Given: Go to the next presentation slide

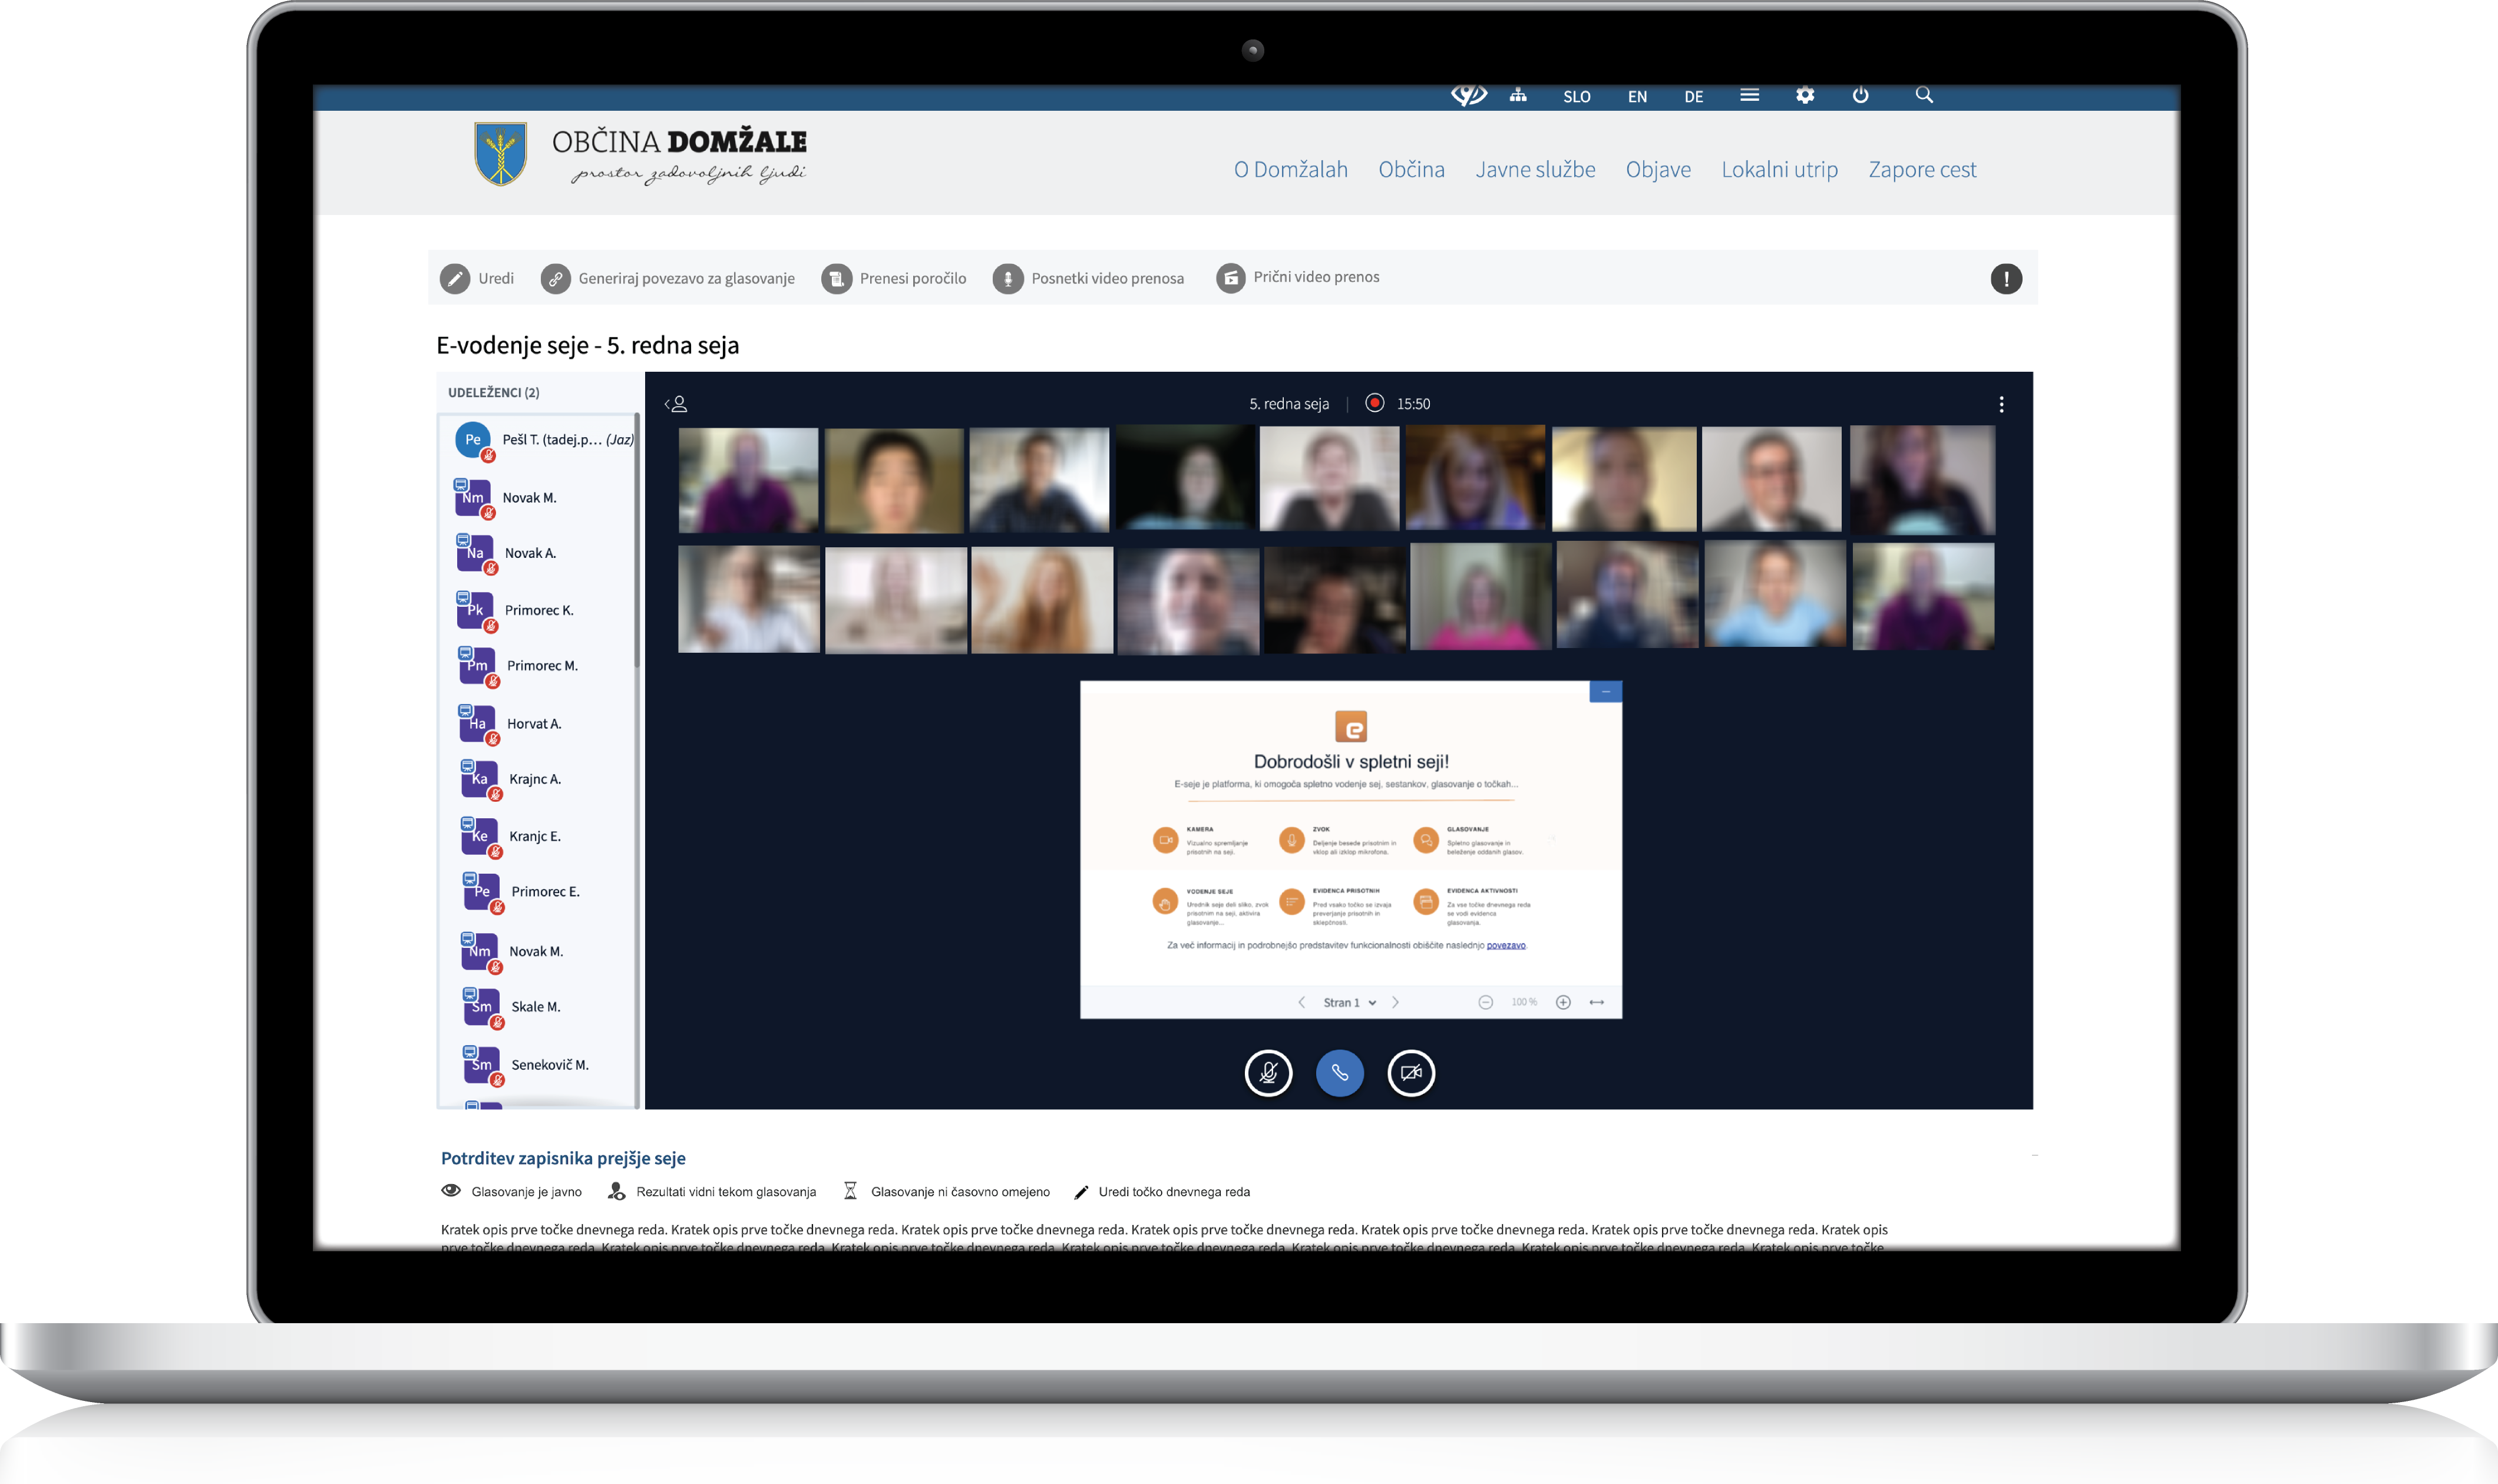Looking at the screenshot, I should click(x=1396, y=1002).
